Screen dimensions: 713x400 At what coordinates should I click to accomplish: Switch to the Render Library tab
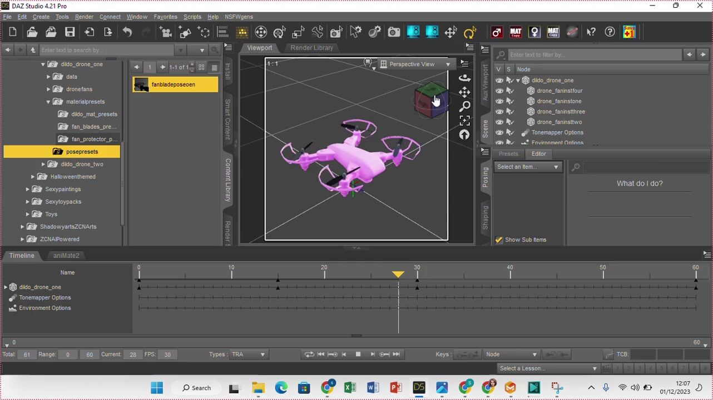[x=311, y=48]
